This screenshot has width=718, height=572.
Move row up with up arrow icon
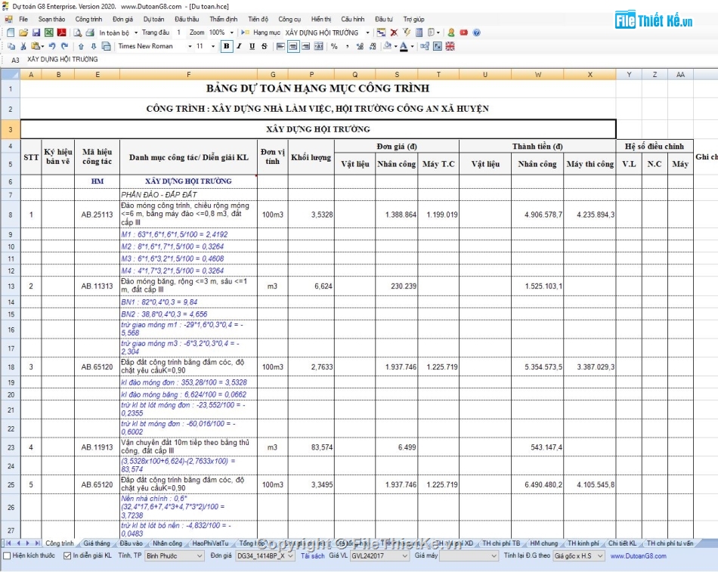tap(81, 46)
